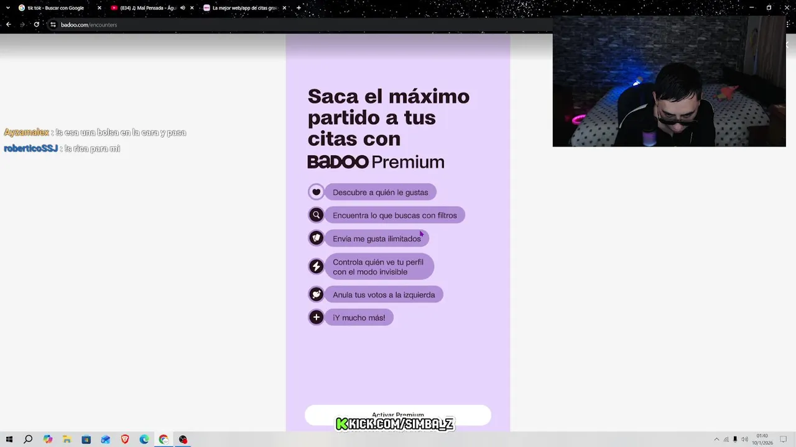Click "Controla quién ve tu perfil" pill

click(379, 266)
